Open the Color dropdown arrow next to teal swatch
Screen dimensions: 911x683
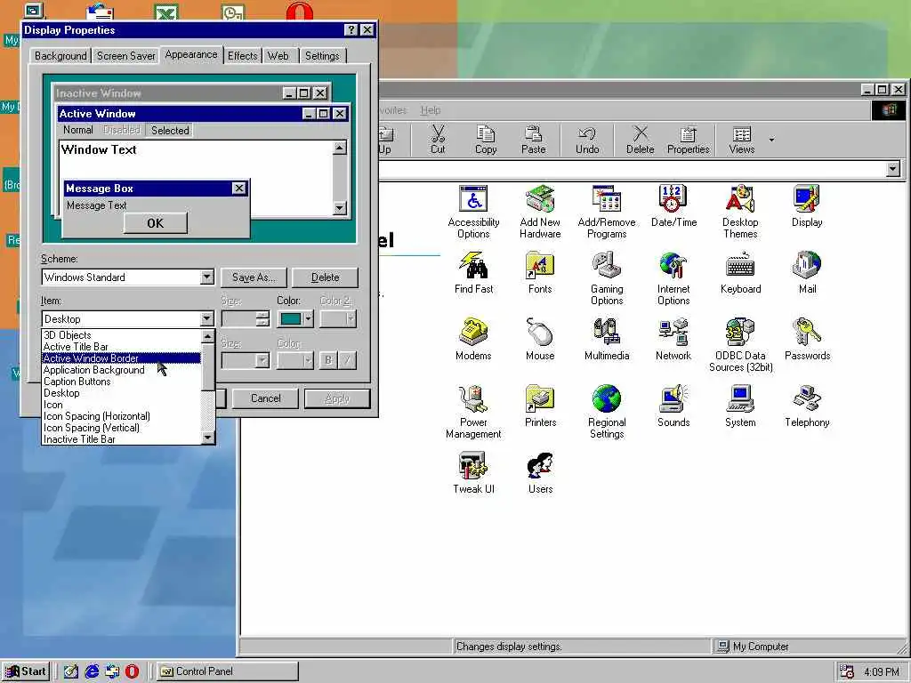click(x=309, y=319)
